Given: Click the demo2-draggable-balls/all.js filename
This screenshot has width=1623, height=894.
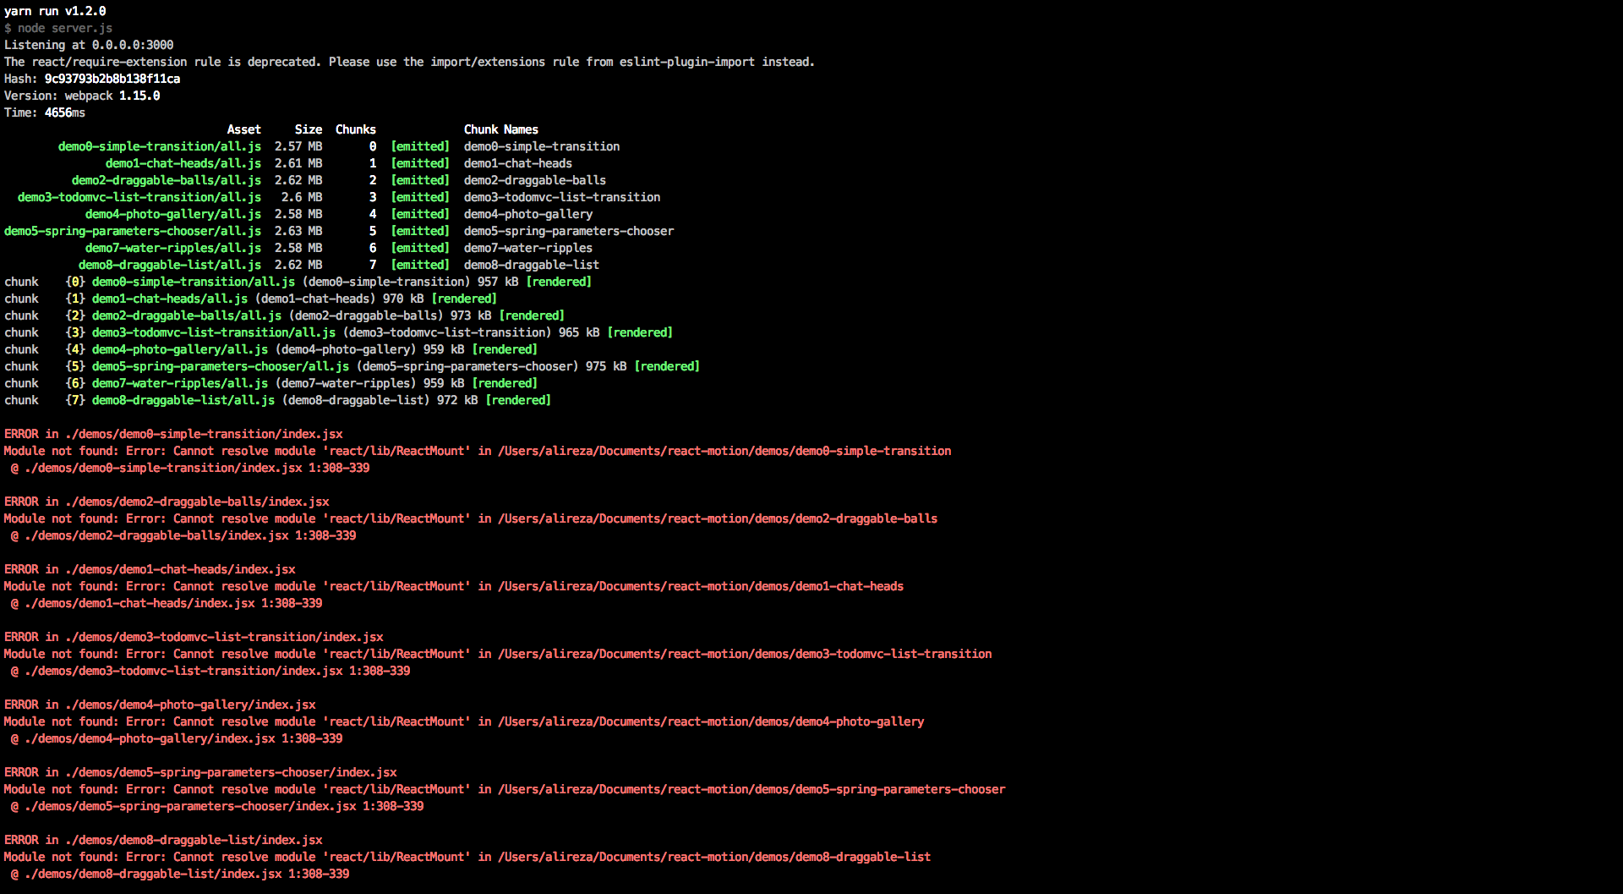Looking at the screenshot, I should point(167,179).
